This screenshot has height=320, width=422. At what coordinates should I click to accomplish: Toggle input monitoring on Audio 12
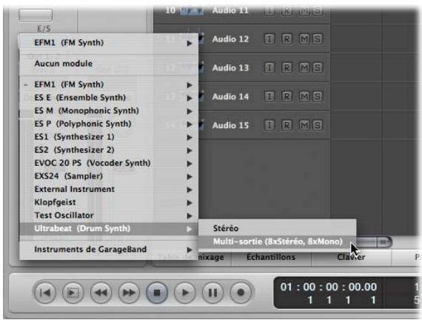(x=269, y=39)
